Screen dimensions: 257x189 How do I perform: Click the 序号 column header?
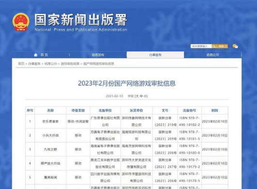click(x=30, y=110)
